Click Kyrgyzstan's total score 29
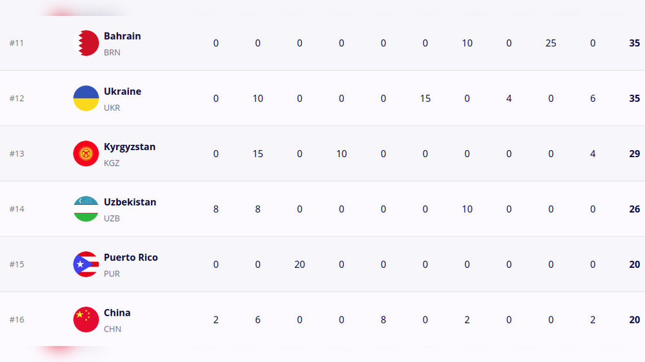 [x=634, y=154]
